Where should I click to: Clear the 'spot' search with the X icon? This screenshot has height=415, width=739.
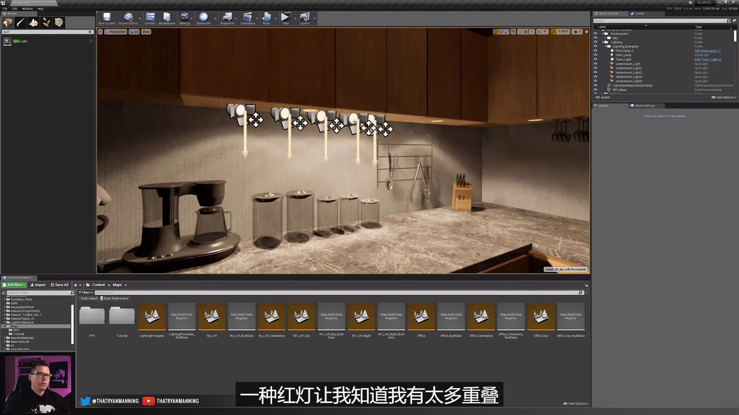(90, 32)
